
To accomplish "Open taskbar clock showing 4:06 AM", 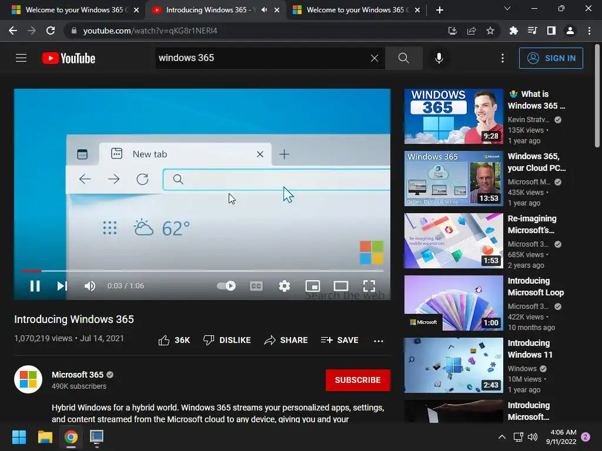I will (x=561, y=437).
